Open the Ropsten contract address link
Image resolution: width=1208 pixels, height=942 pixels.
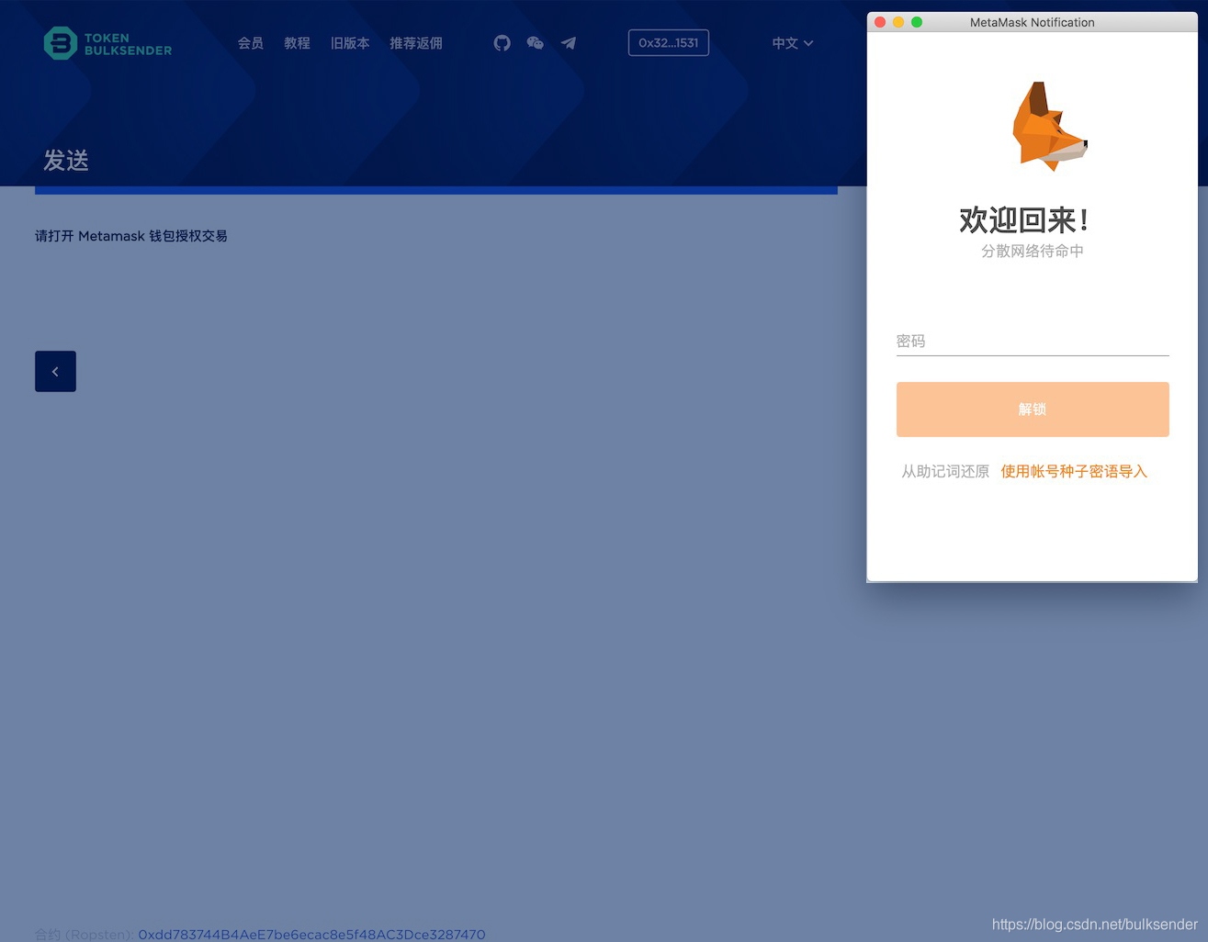click(311, 934)
